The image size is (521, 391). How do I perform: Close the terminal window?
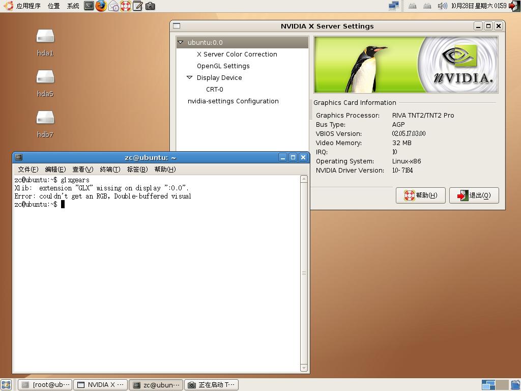303,158
